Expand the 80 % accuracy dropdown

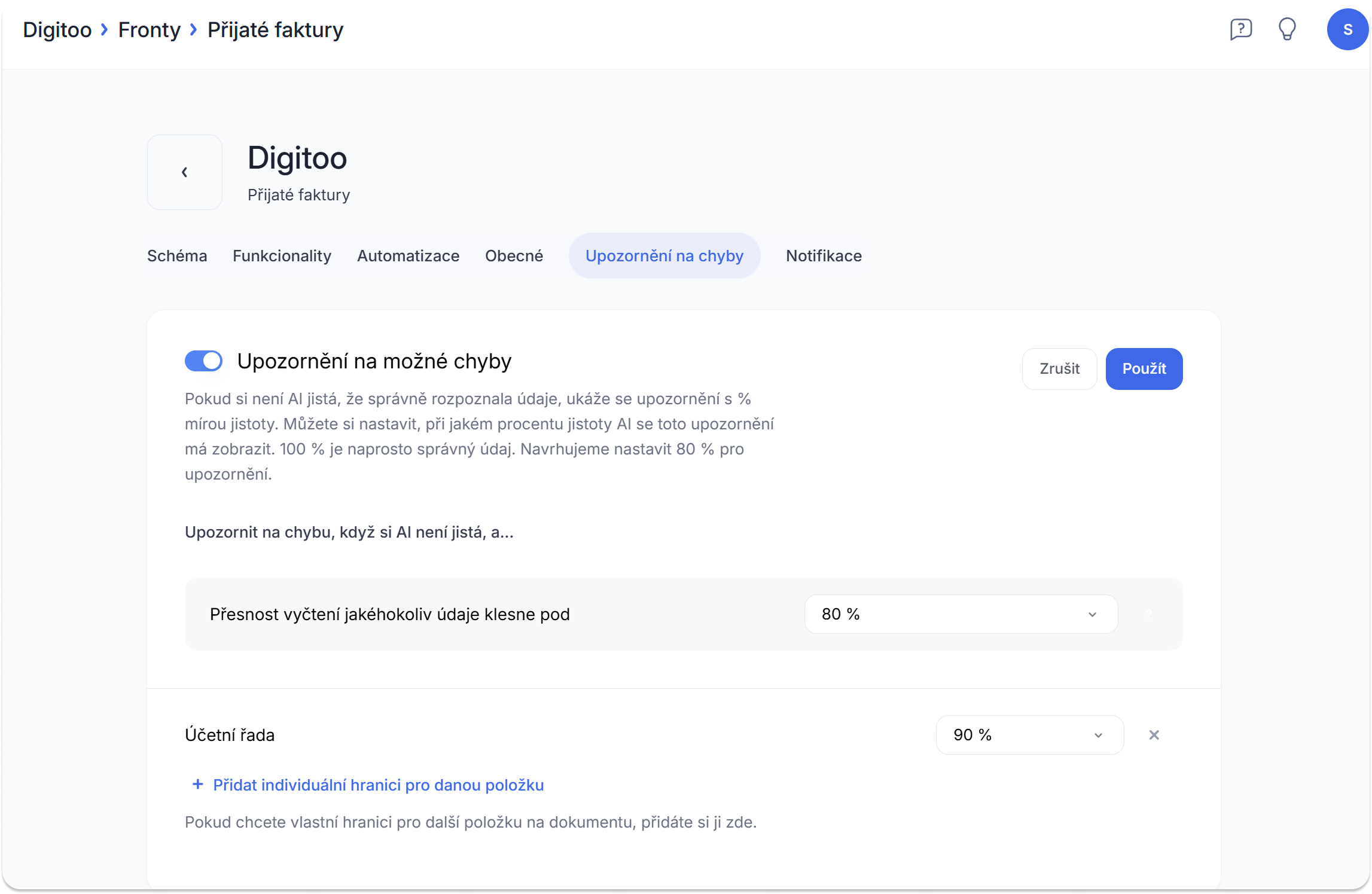[x=961, y=614]
